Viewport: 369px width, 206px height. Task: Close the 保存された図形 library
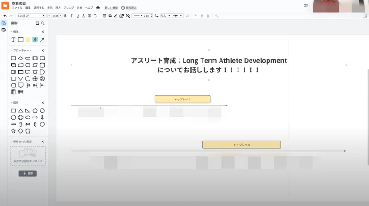click(43, 141)
